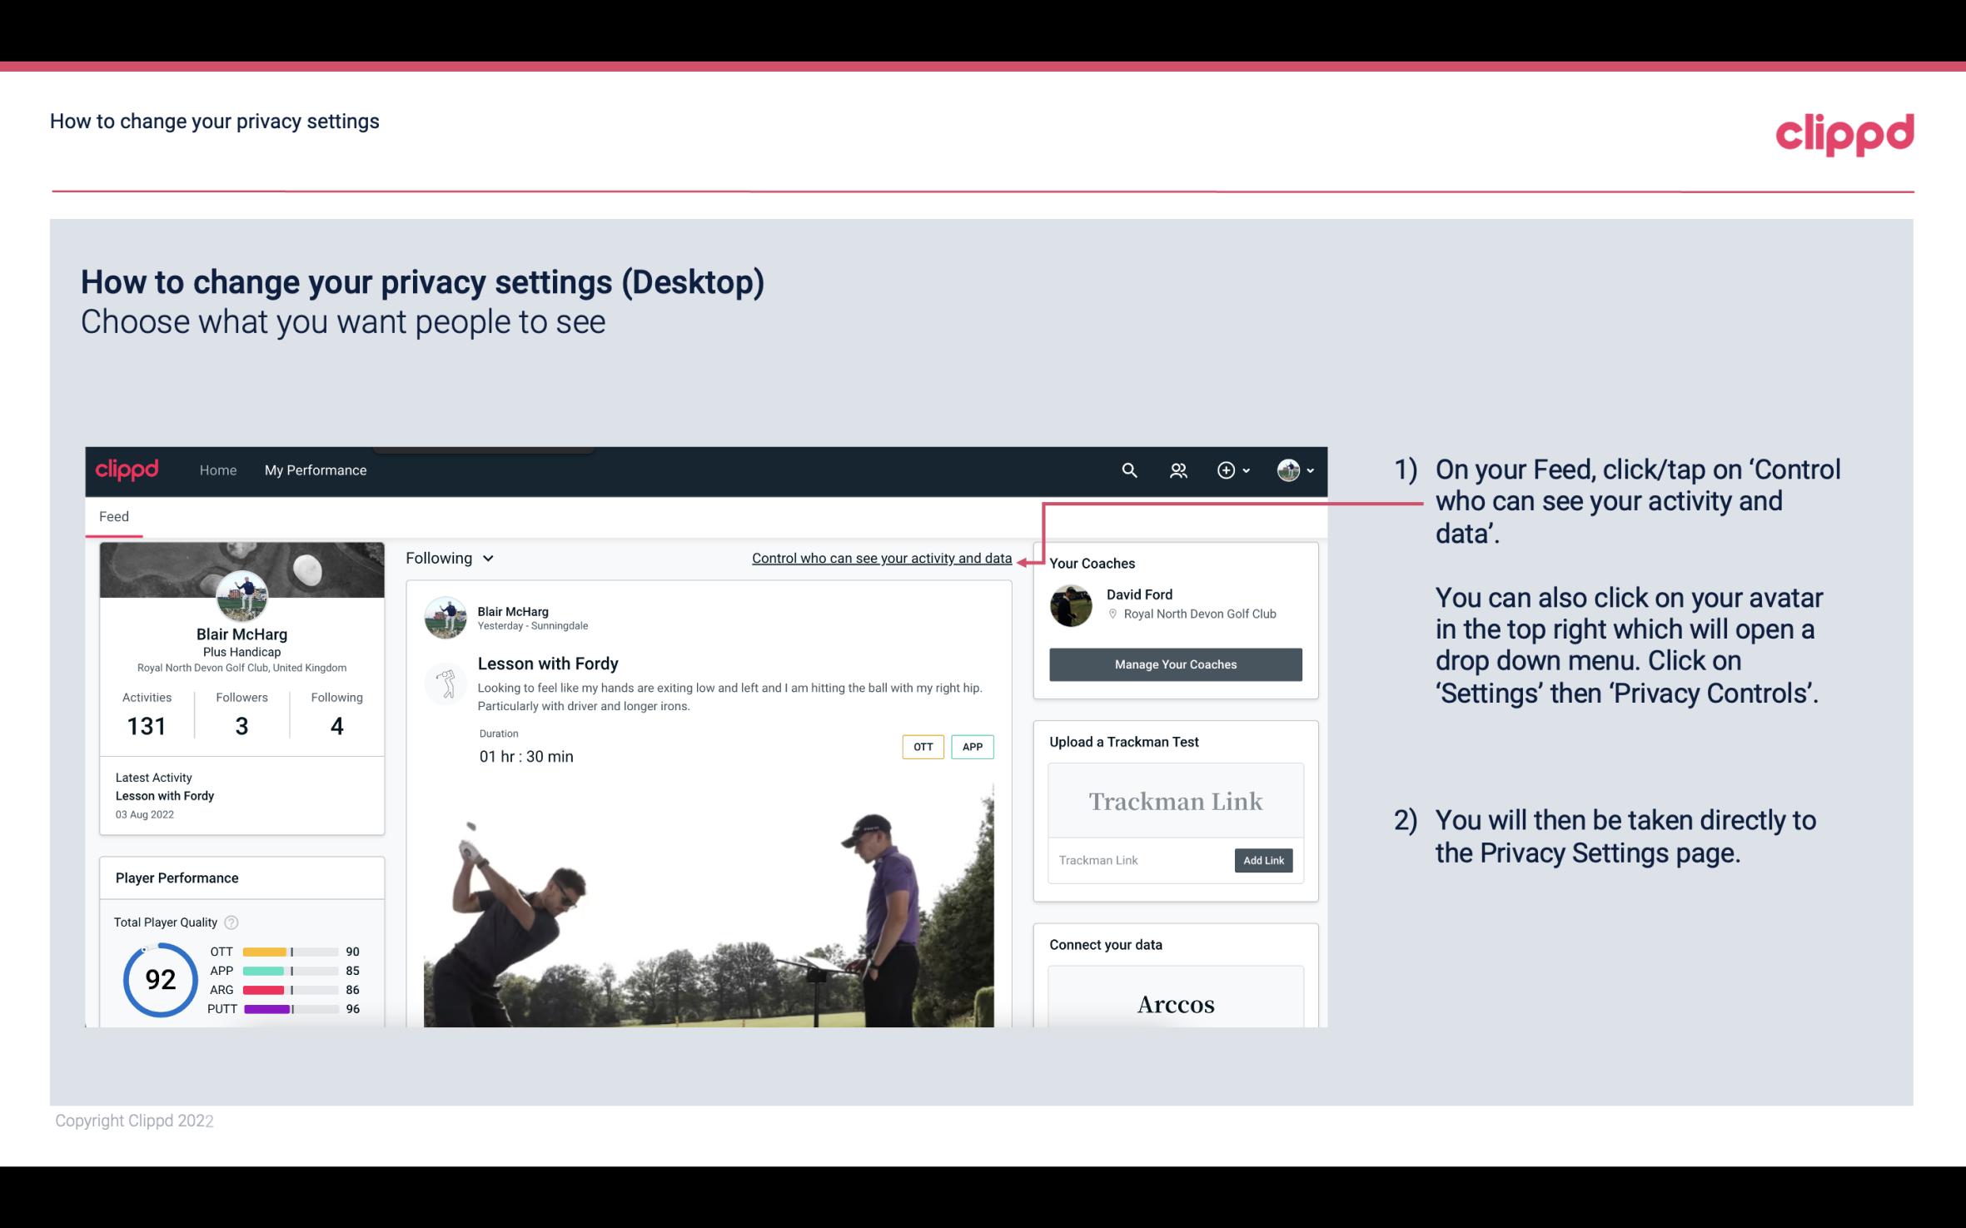Click the APP performance tag icon
Image resolution: width=1966 pixels, height=1228 pixels.
972,747
